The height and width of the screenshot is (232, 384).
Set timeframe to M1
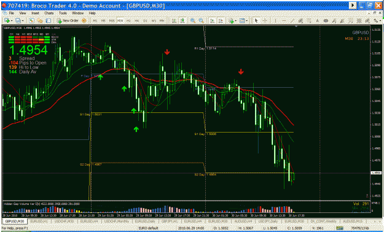95,21
